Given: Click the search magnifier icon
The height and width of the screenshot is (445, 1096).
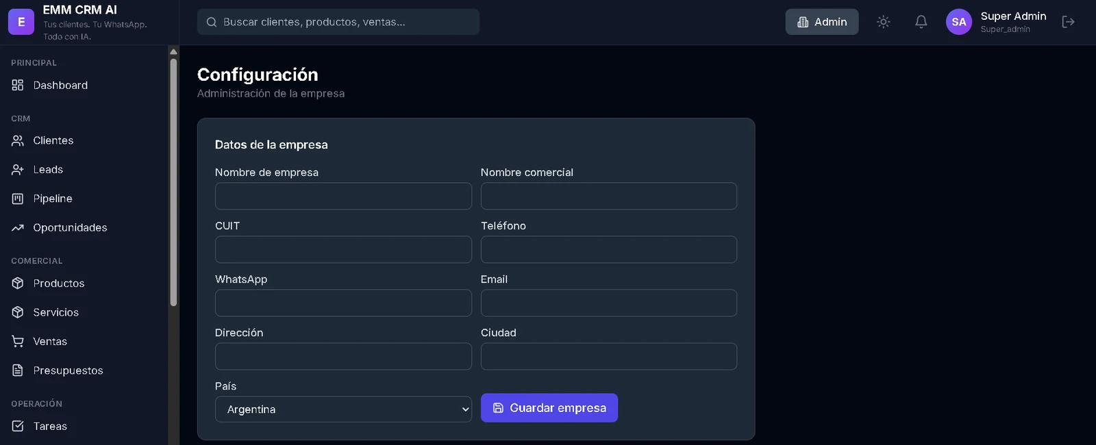Looking at the screenshot, I should point(212,22).
